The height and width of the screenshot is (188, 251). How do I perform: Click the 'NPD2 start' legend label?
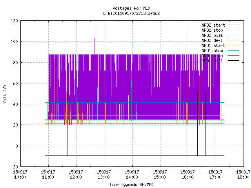[x=213, y=25]
